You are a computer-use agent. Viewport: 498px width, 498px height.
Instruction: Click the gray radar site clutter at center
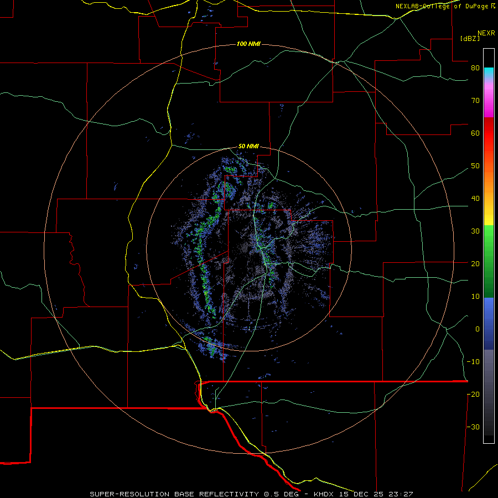(244, 248)
